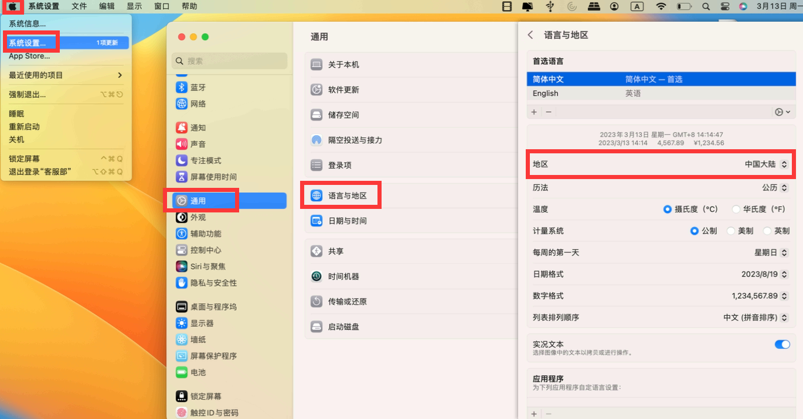Select the 时间机器 Time Machine icon

[317, 276]
